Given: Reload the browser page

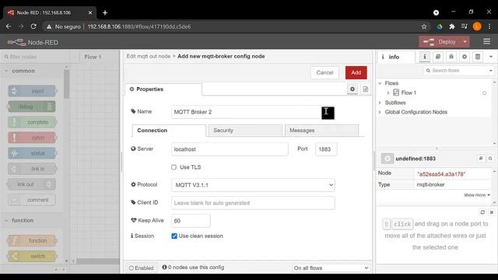Looking at the screenshot, I should tap(33, 26).
